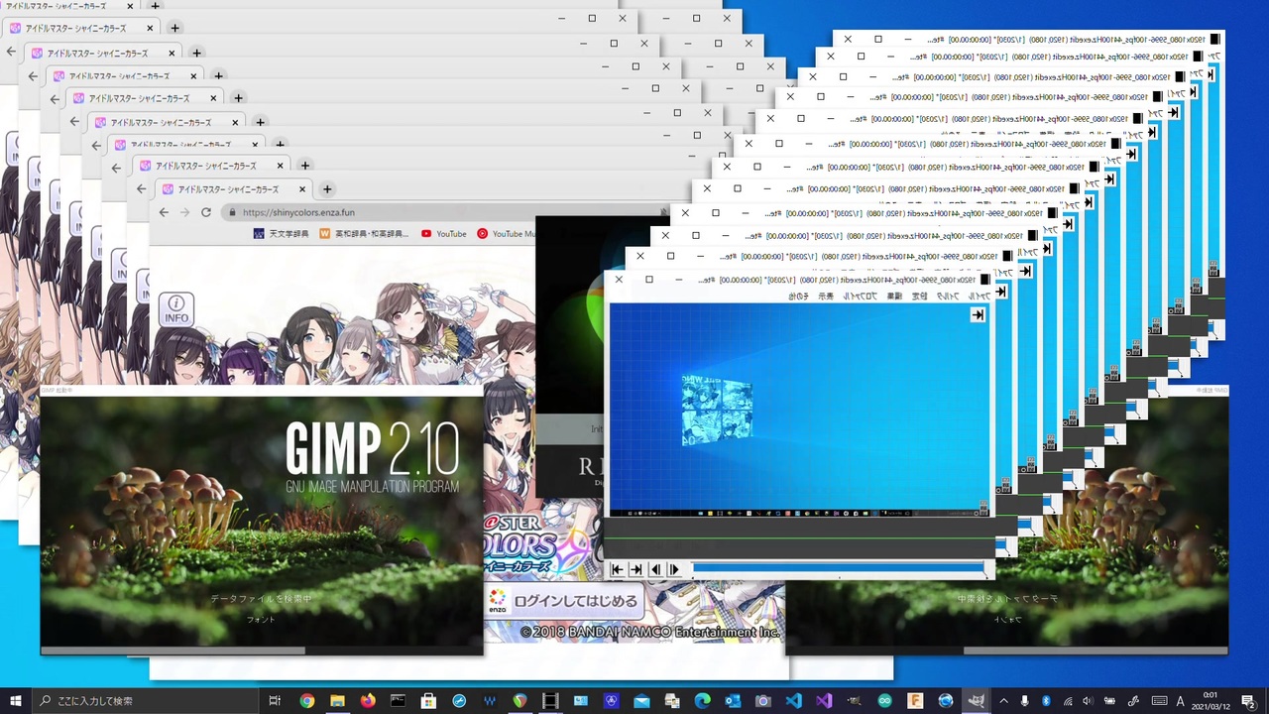Click the INFO icon on the game page
This screenshot has height=714, width=1269.
[176, 308]
